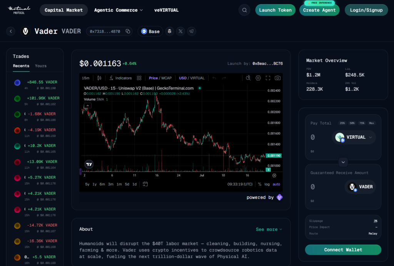Toggle the percent scale on chart

(260, 184)
